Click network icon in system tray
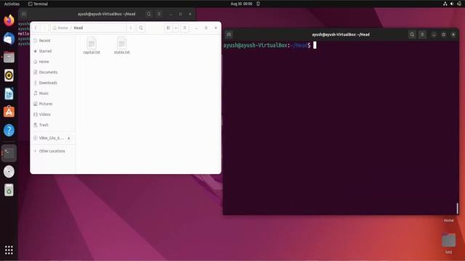Screen dimensions: 465x261 click(x=445, y=4)
